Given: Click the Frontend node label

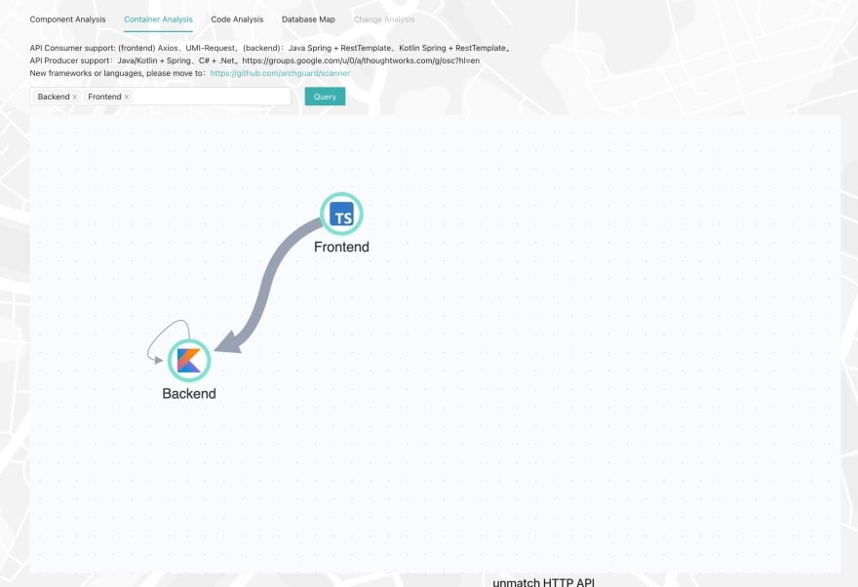Looking at the screenshot, I should pos(341,247).
